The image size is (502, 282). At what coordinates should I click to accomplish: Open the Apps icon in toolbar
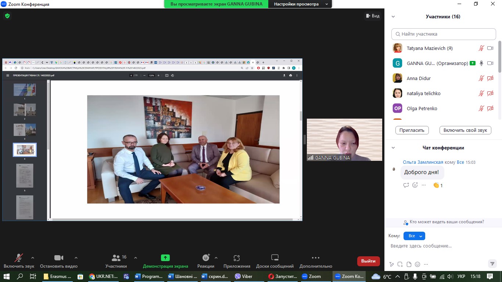(237, 258)
